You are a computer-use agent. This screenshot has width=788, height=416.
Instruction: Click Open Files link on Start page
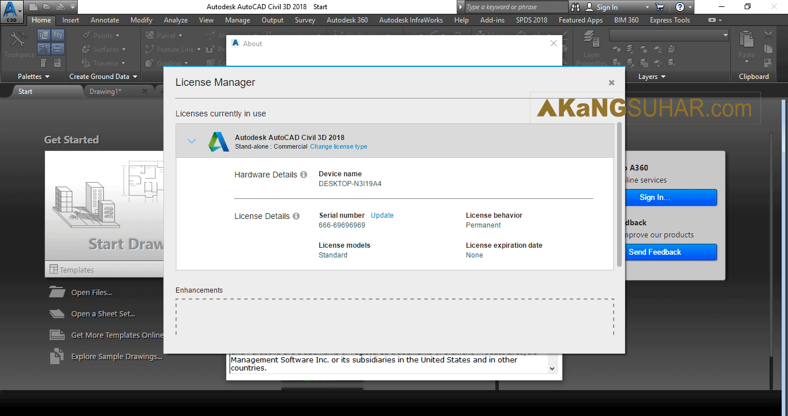(91, 293)
